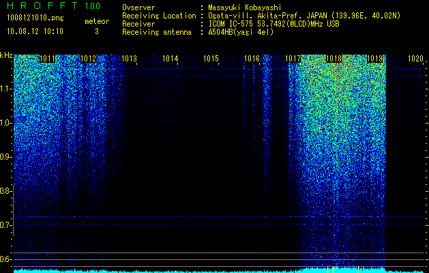Click the ICOM IC-575 receiver text

[x=273, y=24]
